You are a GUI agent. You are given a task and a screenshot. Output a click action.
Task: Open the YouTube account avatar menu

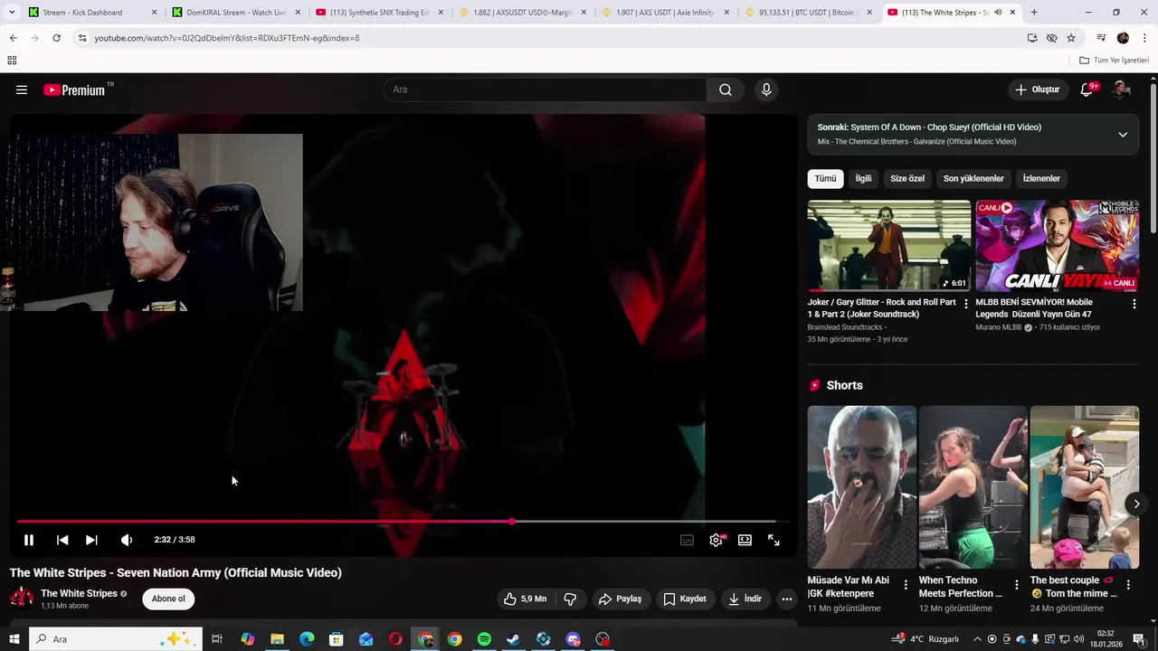(1122, 90)
